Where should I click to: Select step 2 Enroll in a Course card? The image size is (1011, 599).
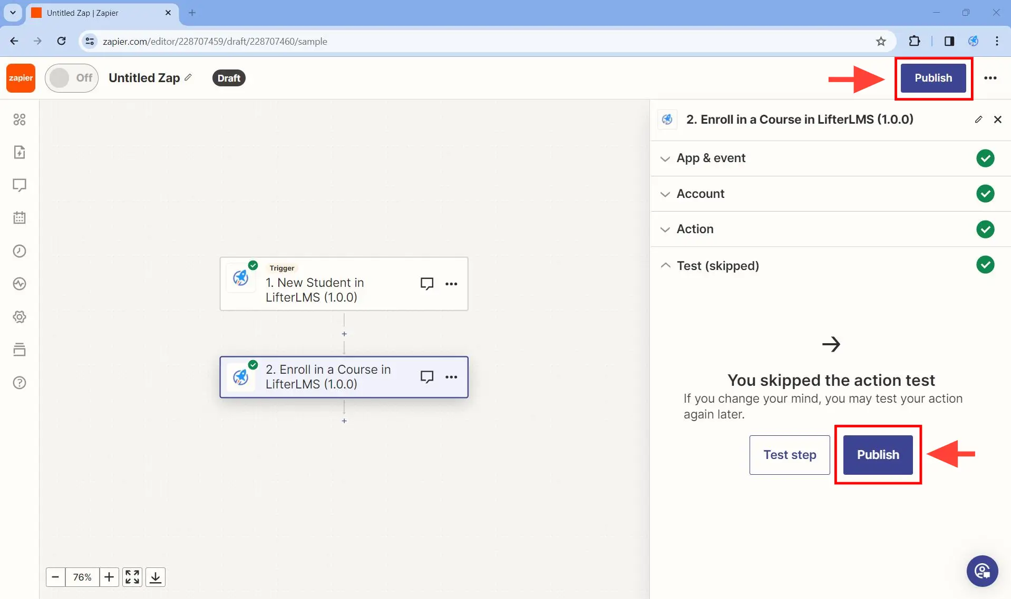point(344,377)
